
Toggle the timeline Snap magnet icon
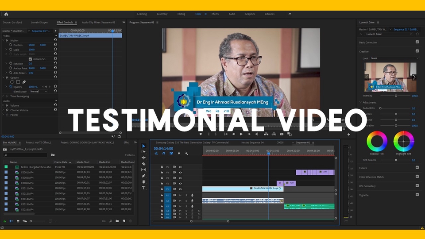click(x=164, y=154)
